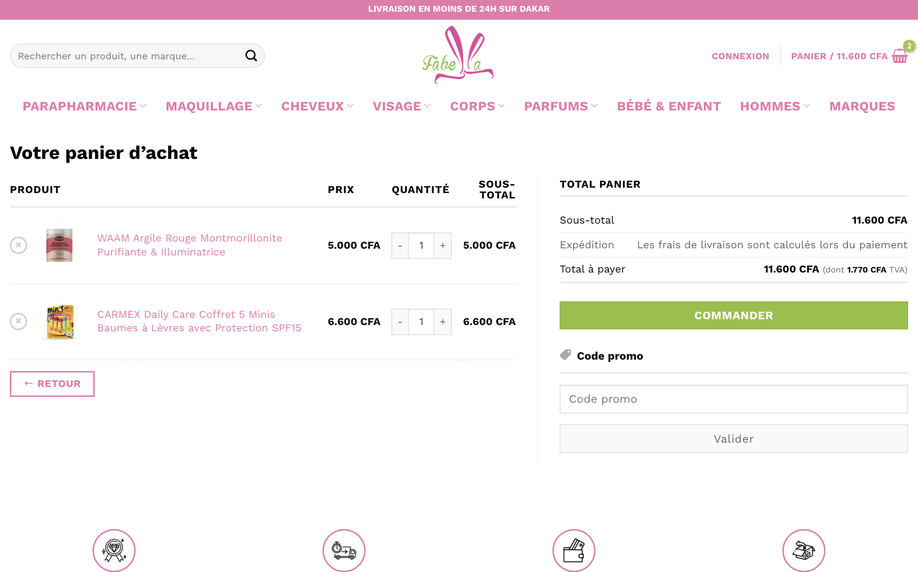Click the quality badge ribbon icon
Viewport: 918px width, 572px height.
114,550
